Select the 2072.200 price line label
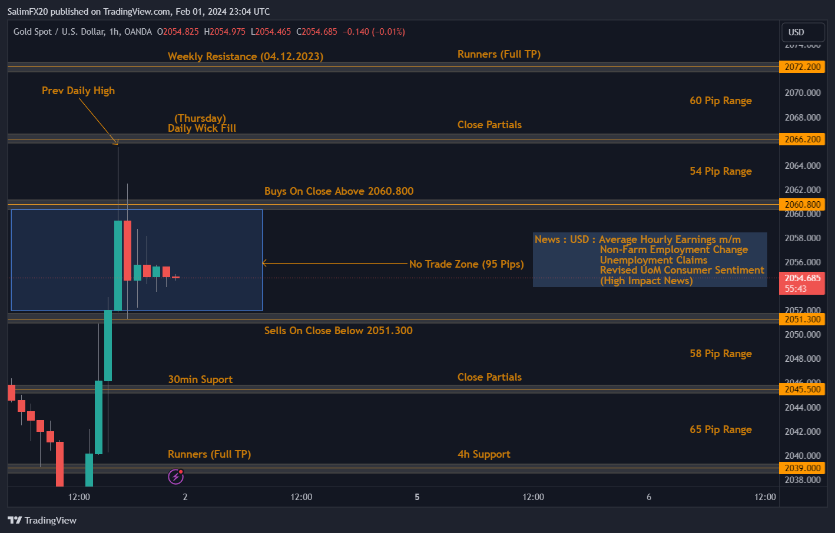Screen dimensions: 835x533 802,67
